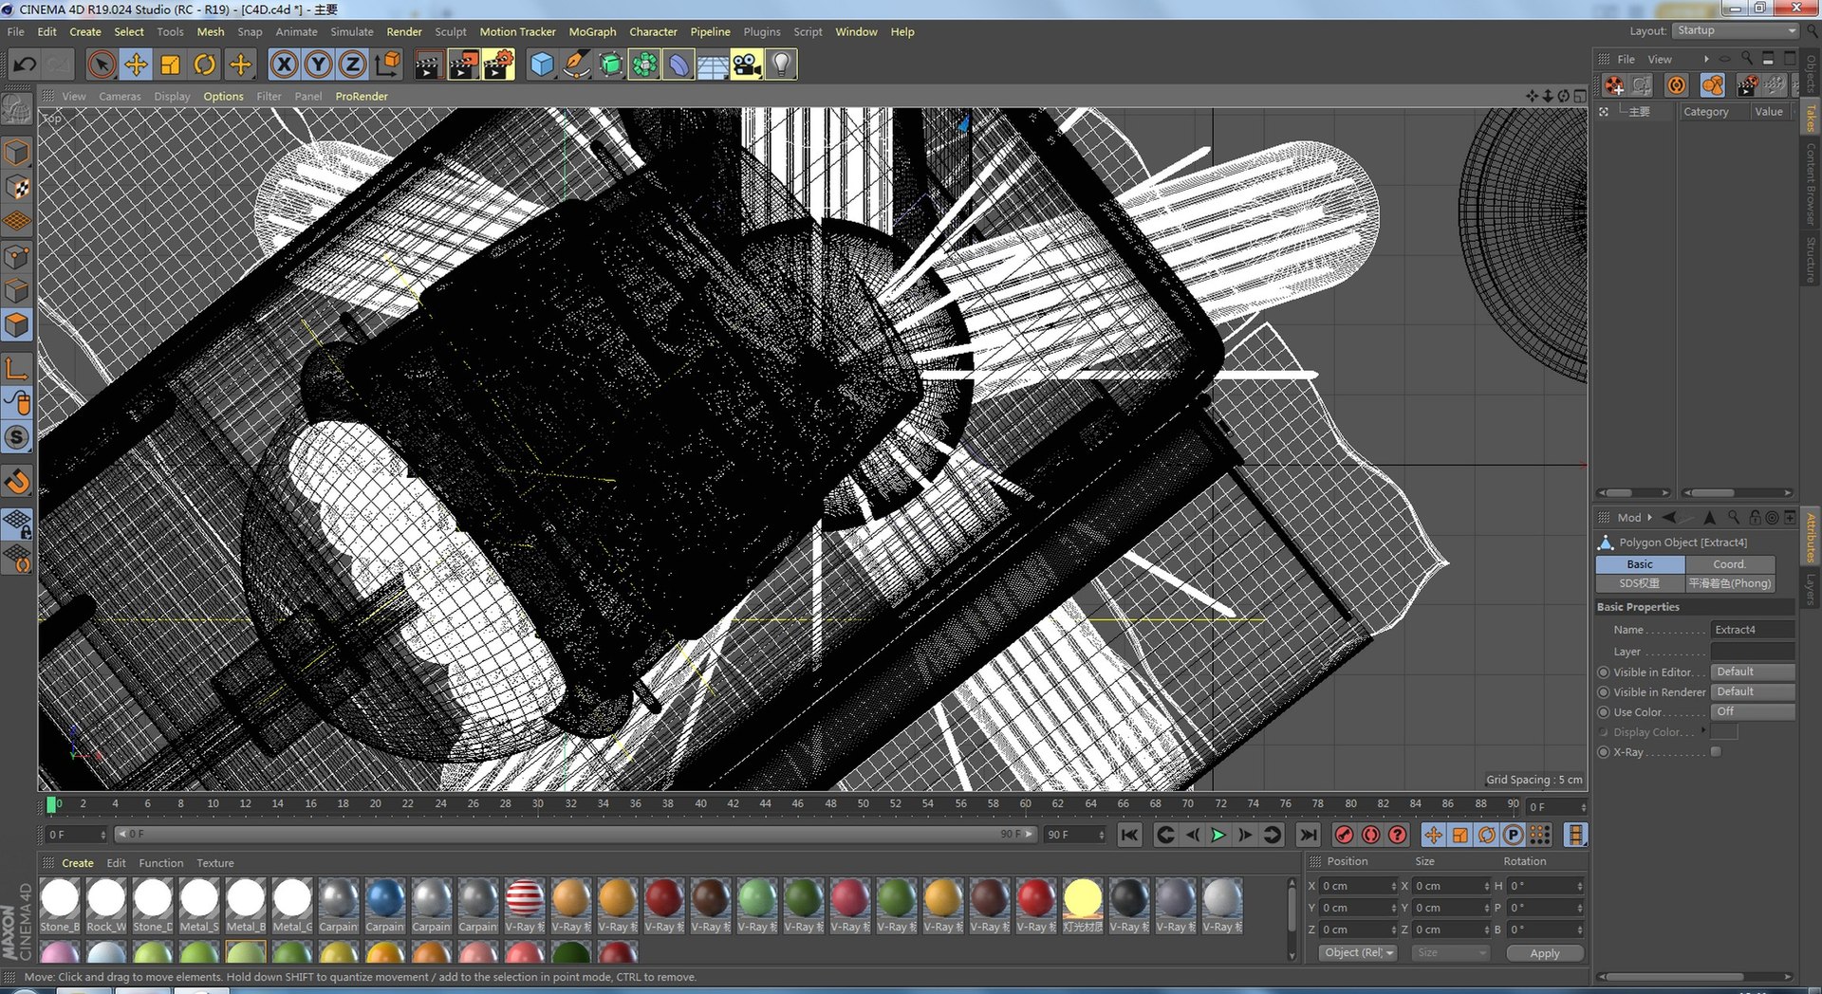Open the Object (Rel) coordinate dropdown
This screenshot has height=994, width=1822.
click(x=1358, y=952)
